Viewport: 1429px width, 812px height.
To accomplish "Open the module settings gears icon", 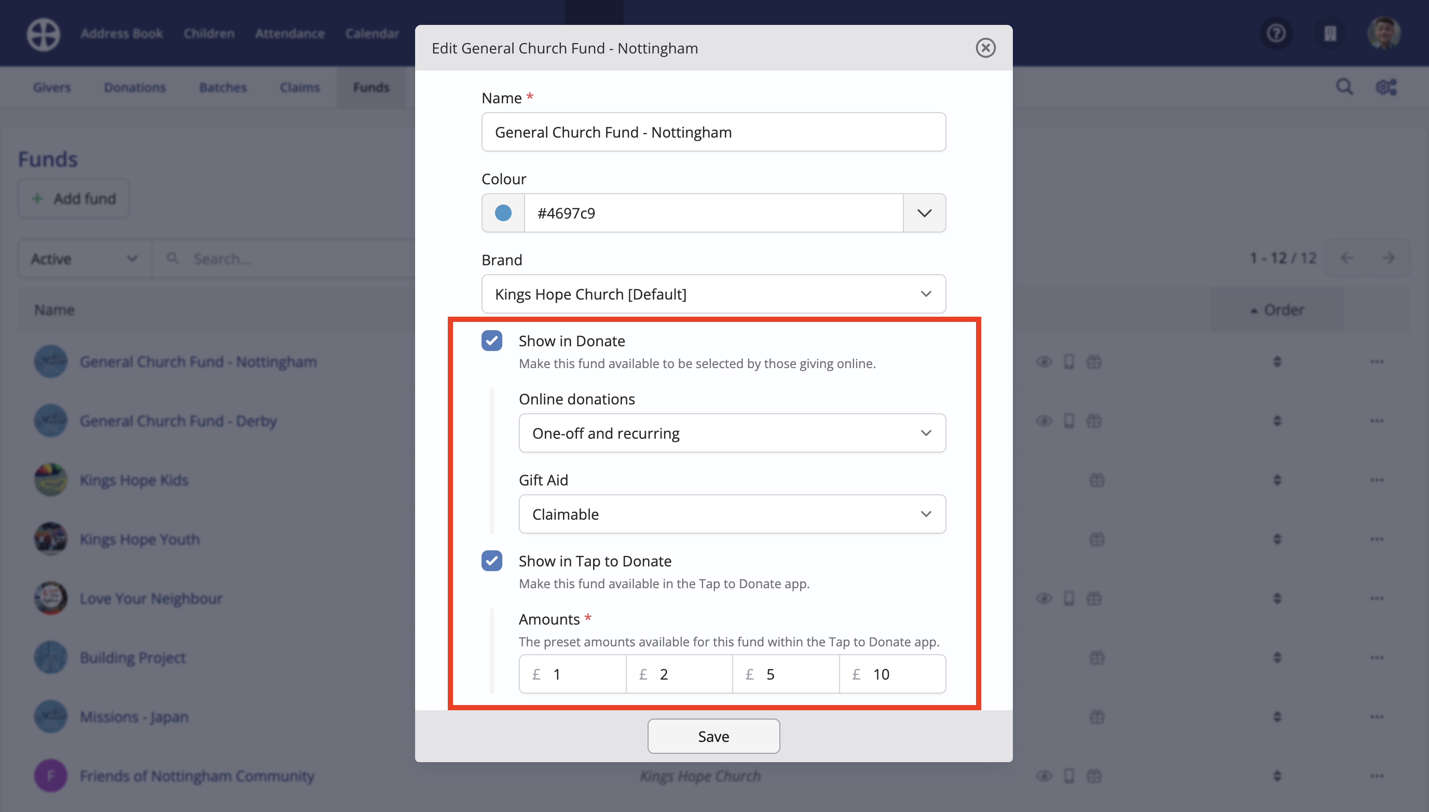I will click(1386, 88).
